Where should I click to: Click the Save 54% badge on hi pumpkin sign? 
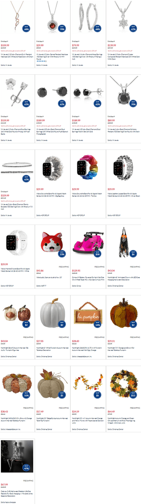[98, 324]
